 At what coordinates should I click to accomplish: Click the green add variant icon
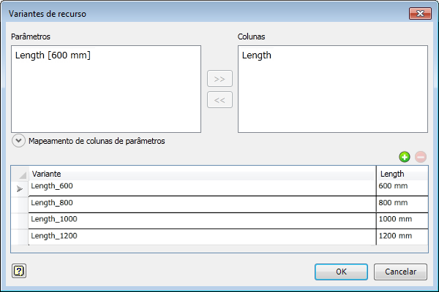tap(404, 157)
